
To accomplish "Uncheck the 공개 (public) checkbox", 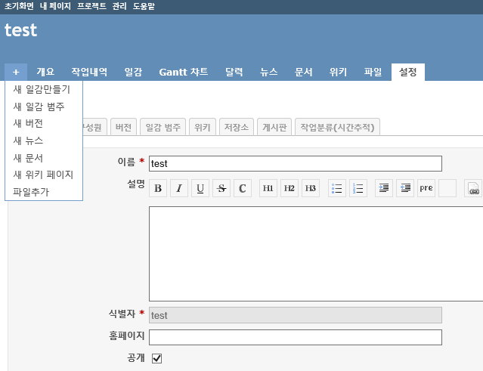I will point(157,358).
